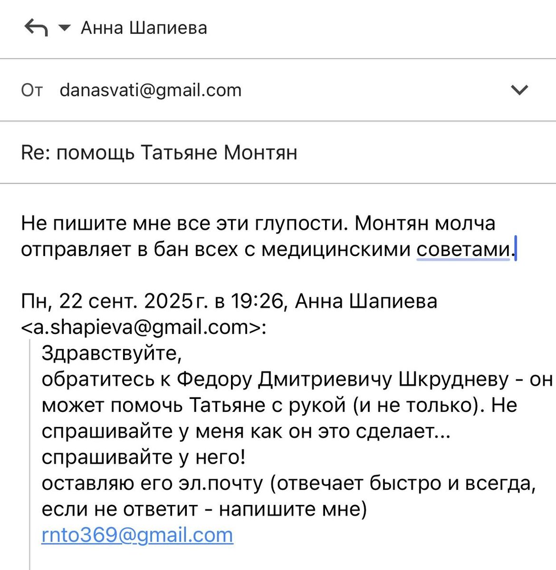
Task: Click the От label
Action: coord(32,90)
